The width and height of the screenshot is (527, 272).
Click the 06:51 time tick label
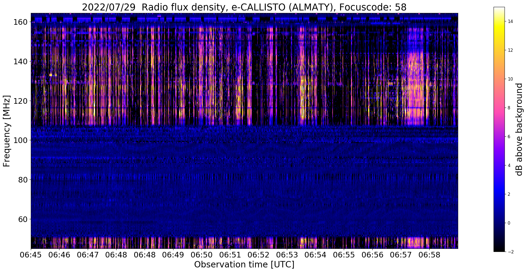pos(230,255)
